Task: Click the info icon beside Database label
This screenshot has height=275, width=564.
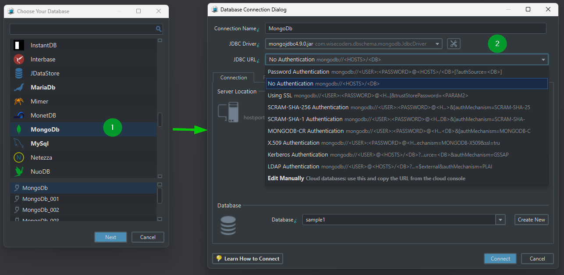Action: (296, 221)
